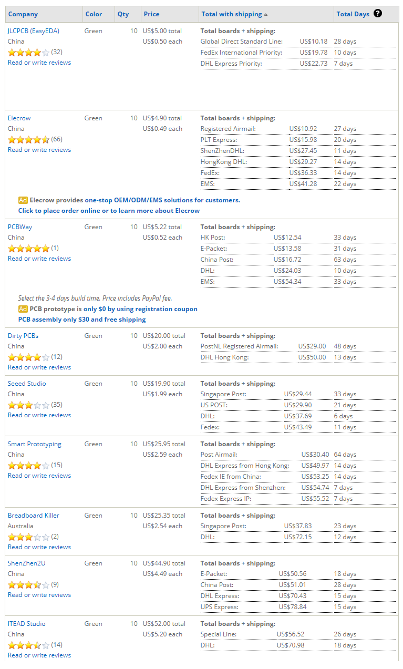This screenshot has height=669, width=403.
Task: Click the Ad badge beside Elecrow promotion
Action: click(x=23, y=200)
